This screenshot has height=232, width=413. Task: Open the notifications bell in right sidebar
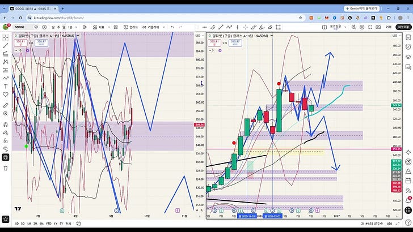[x=408, y=200]
